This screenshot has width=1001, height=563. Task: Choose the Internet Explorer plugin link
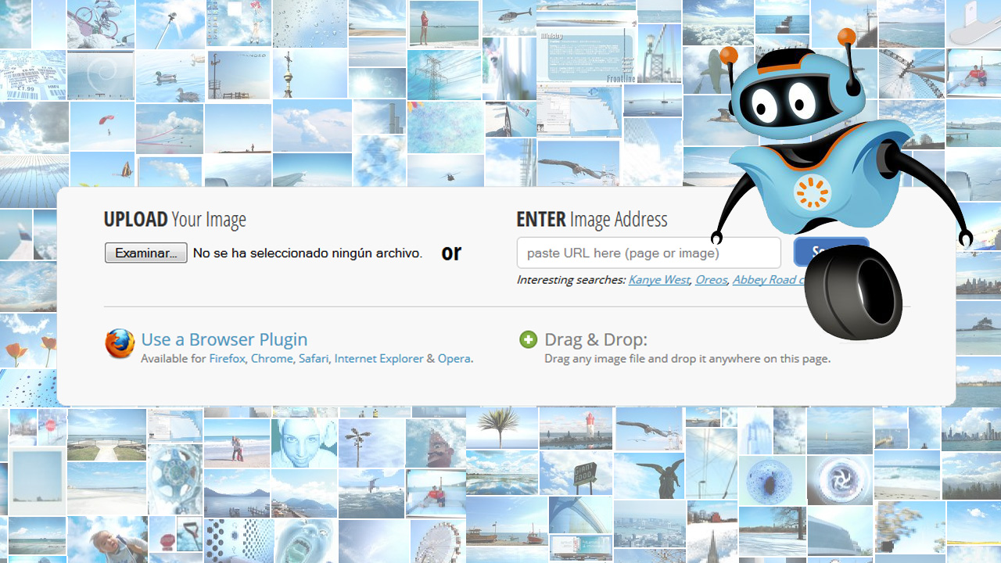379,359
